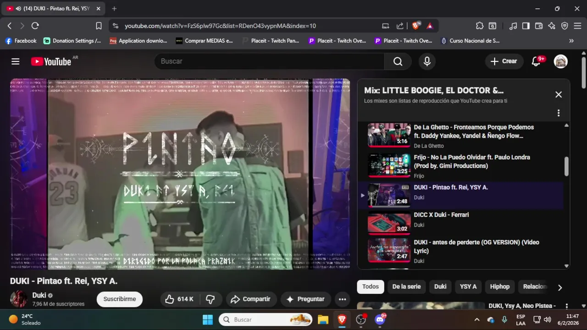Open the volume control in system tray
The height and width of the screenshot is (330, 587).
(547, 319)
